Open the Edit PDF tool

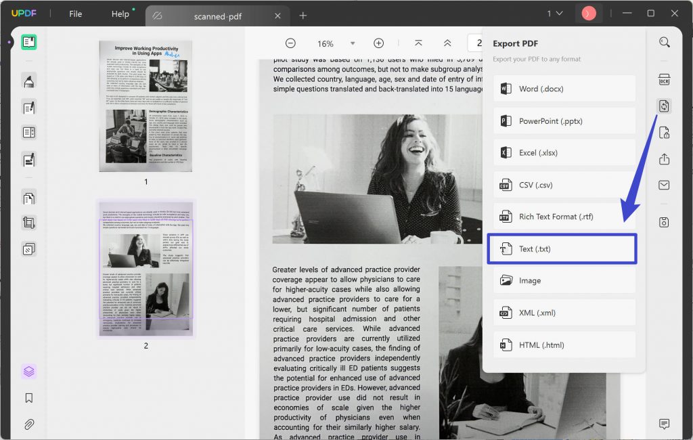tap(29, 108)
